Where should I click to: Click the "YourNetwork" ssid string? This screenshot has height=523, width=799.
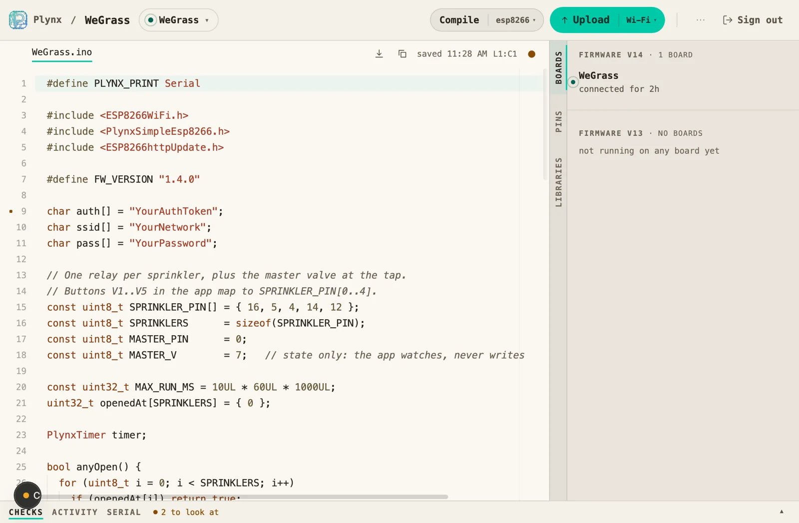coord(167,227)
